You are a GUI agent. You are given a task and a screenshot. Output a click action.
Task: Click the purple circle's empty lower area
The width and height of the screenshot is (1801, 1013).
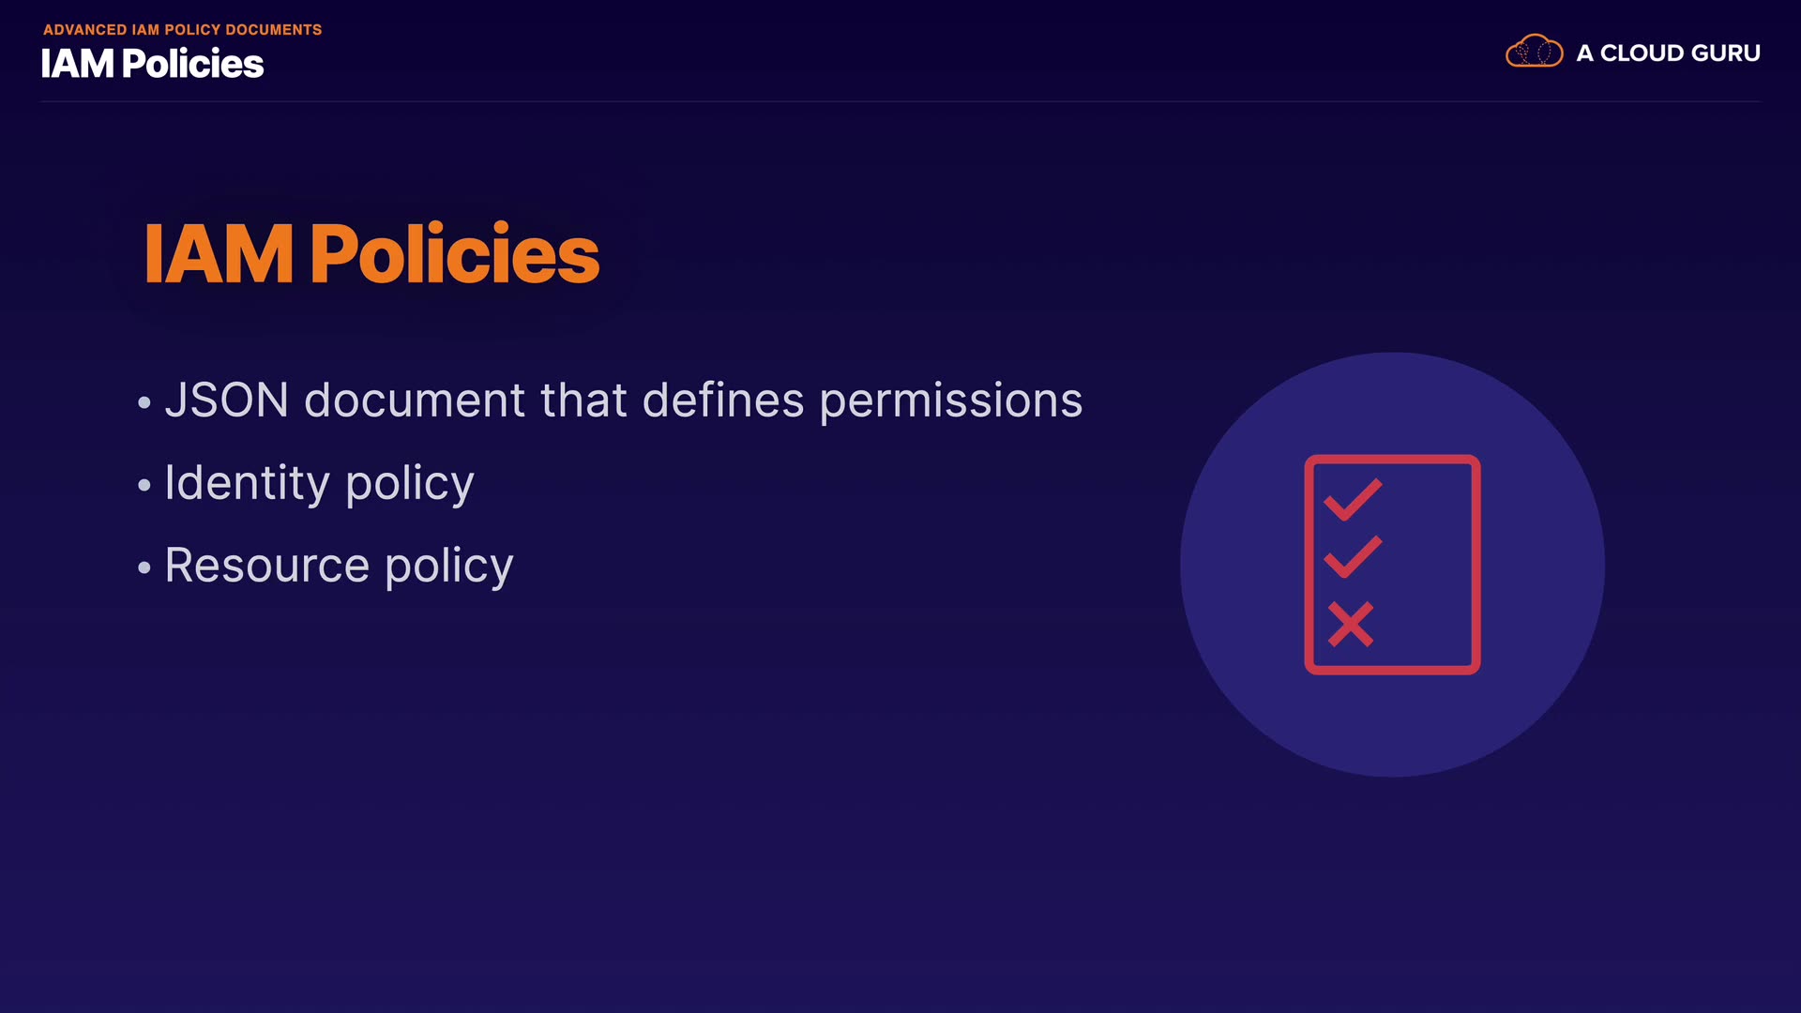[1392, 727]
